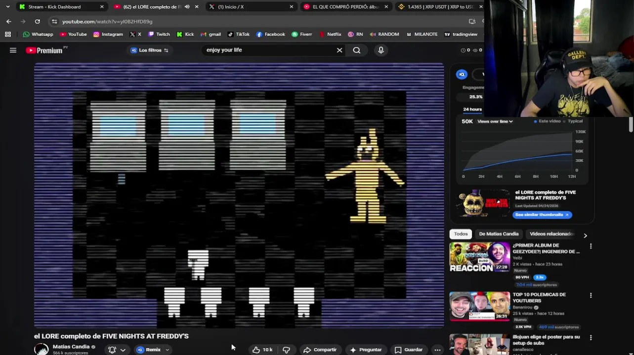Open browser apps grid icon

click(x=8, y=34)
